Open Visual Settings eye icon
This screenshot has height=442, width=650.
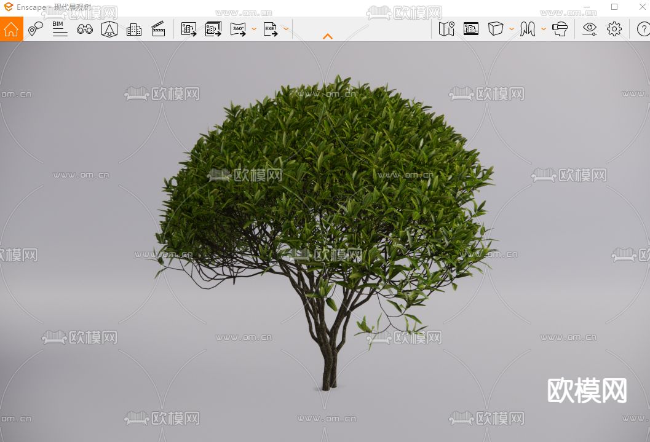click(x=590, y=29)
